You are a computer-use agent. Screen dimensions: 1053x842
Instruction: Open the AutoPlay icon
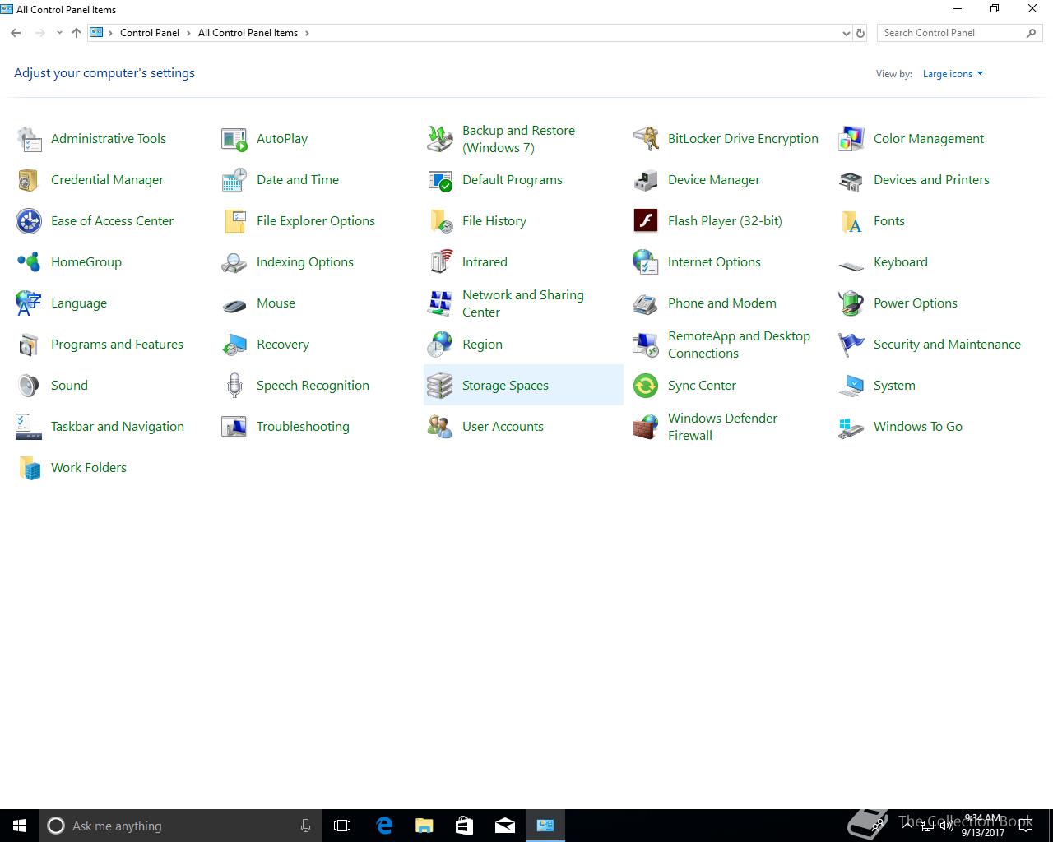[x=234, y=139]
